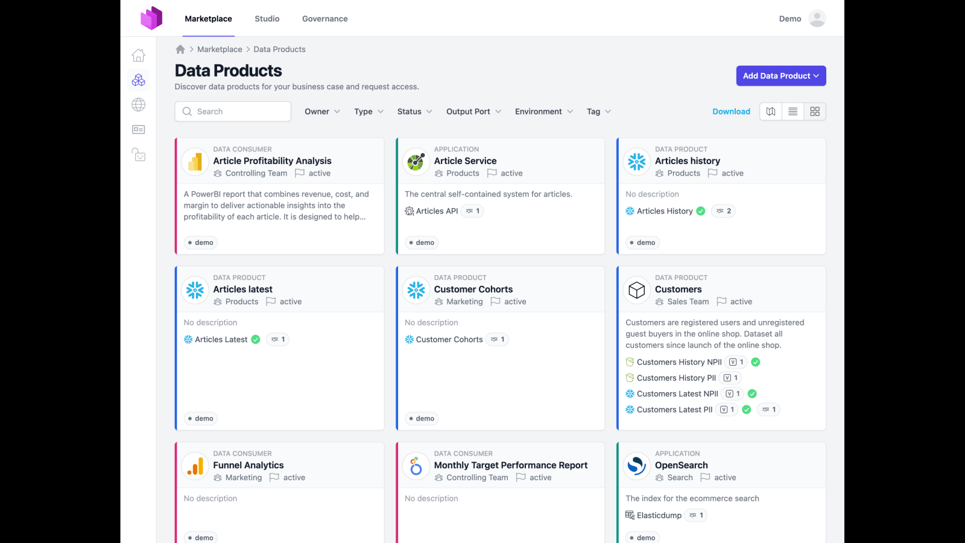Switch to the Governance tab
This screenshot has width=965, height=543.
(x=325, y=19)
